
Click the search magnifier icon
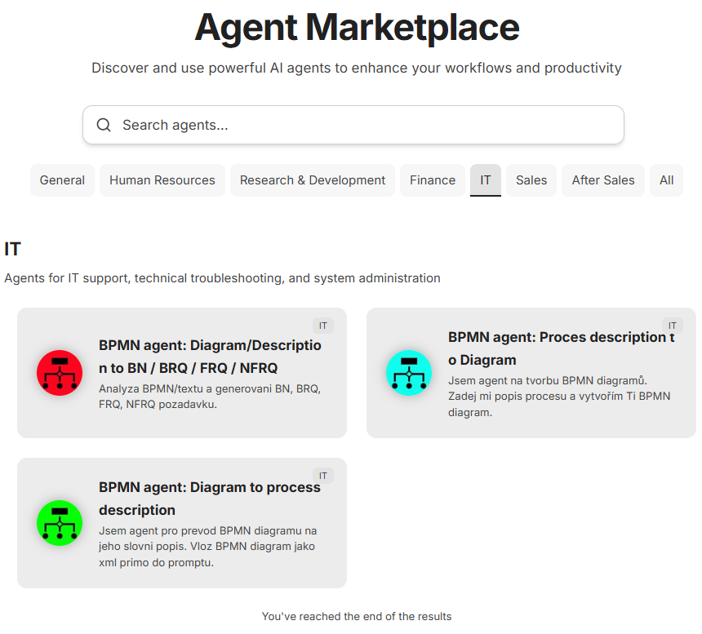click(104, 125)
